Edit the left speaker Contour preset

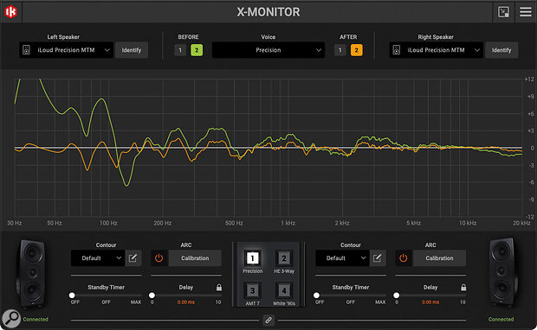(133, 258)
